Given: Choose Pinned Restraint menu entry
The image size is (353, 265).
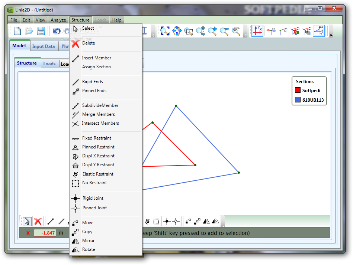Looking at the screenshot, I should pos(106,147).
